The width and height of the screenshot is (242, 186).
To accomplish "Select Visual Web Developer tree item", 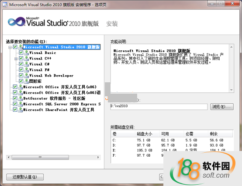I will tap(51, 75).
